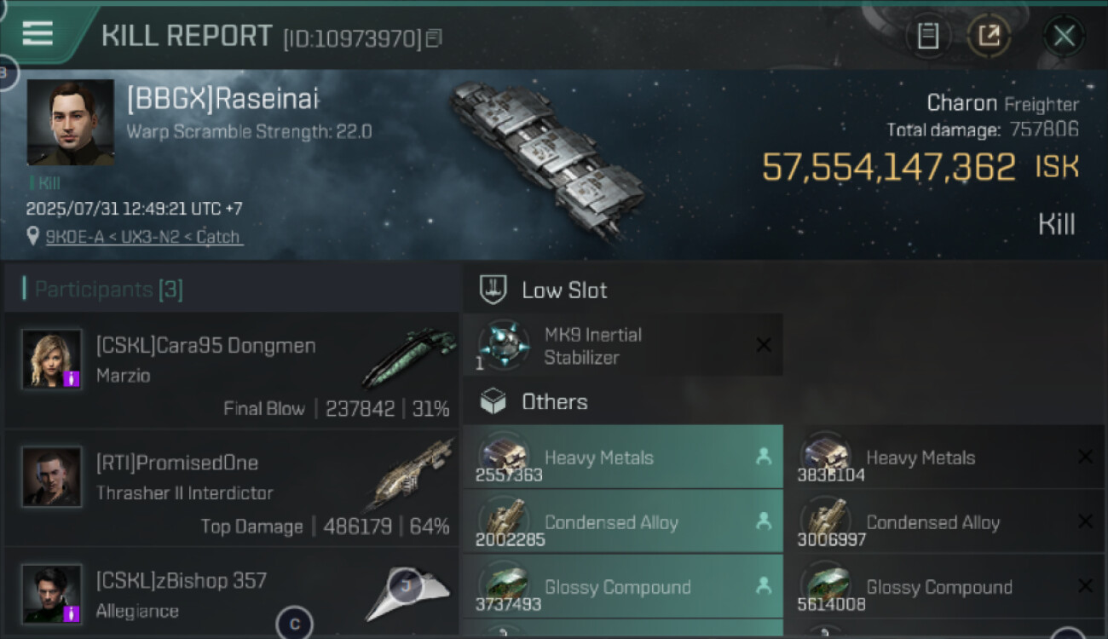Screen dimensions: 1108x639
Task: Close the kill report window
Action: click(x=1064, y=36)
